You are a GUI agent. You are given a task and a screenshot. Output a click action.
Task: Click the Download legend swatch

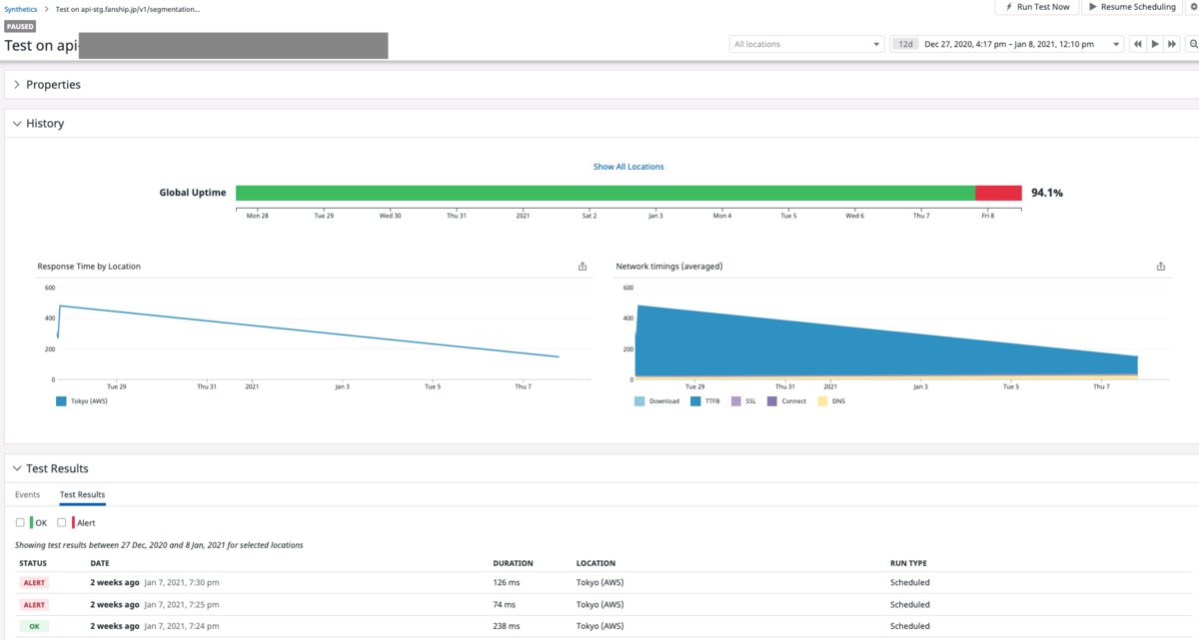639,401
